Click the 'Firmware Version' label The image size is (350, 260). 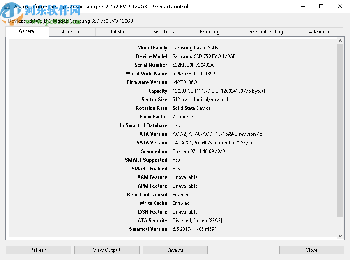(x=147, y=82)
